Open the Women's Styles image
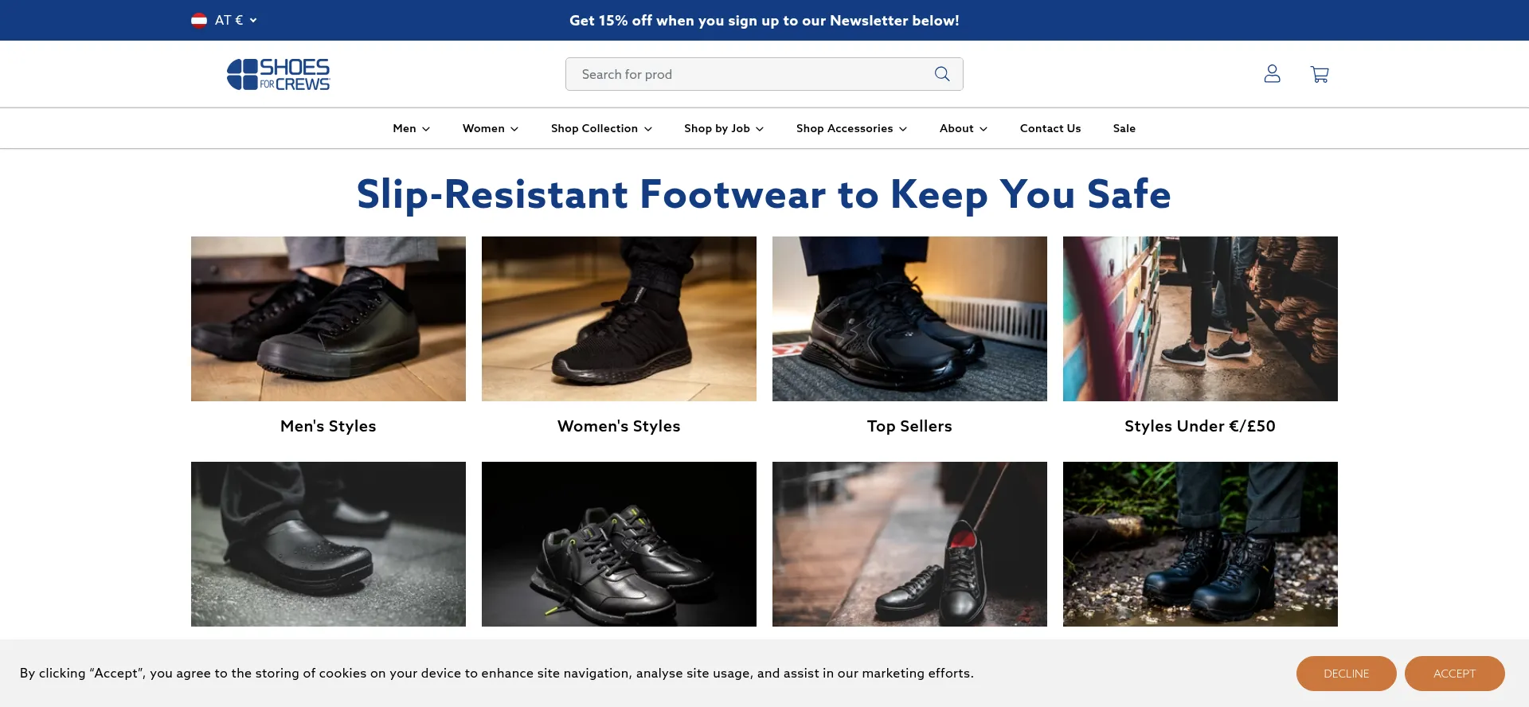The width and height of the screenshot is (1529, 707). (619, 318)
